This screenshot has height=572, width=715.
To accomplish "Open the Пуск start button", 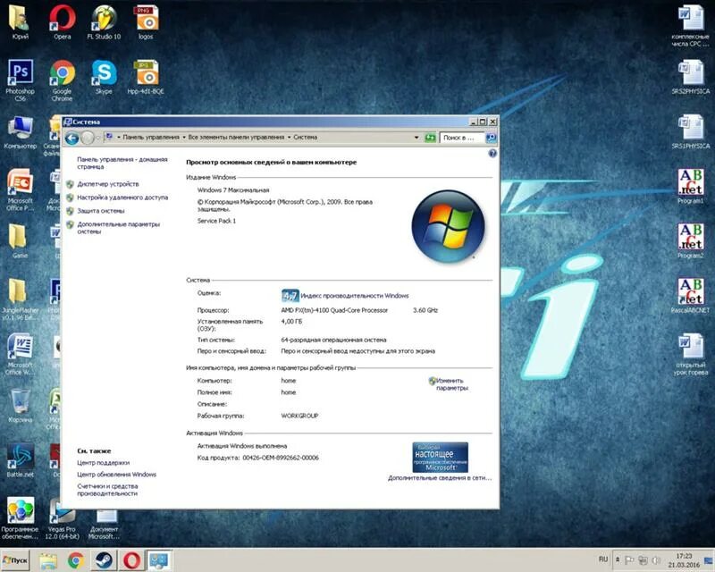I will click(x=15, y=560).
